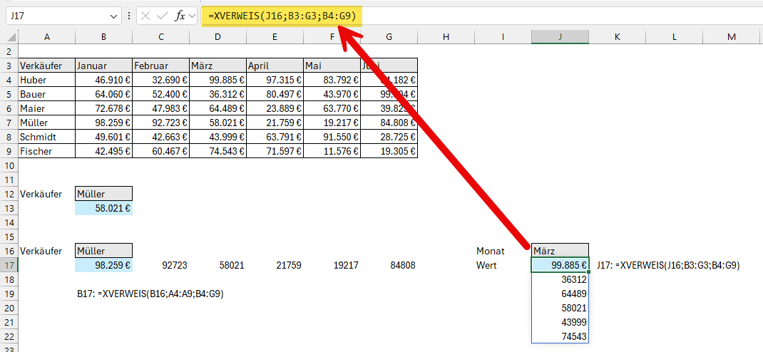Image resolution: width=763 pixels, height=352 pixels.
Task: Click the Cancel (X) icon in formula bar
Action: [145, 16]
